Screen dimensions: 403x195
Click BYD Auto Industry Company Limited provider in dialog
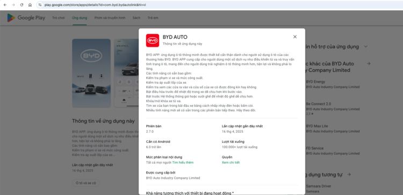(x=173, y=178)
